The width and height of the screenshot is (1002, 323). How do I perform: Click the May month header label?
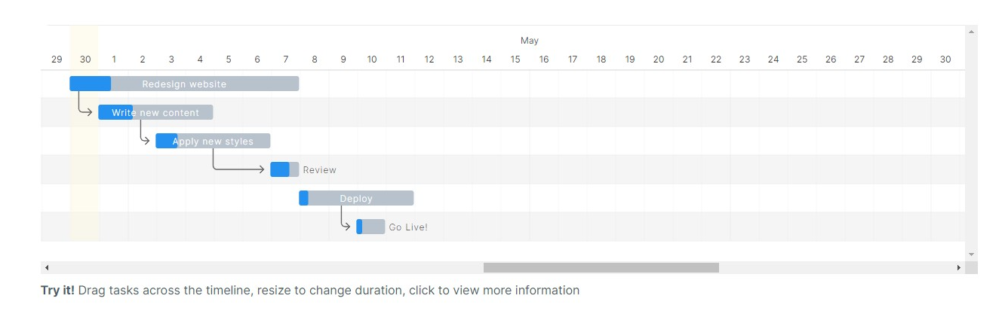pyautogui.click(x=530, y=41)
